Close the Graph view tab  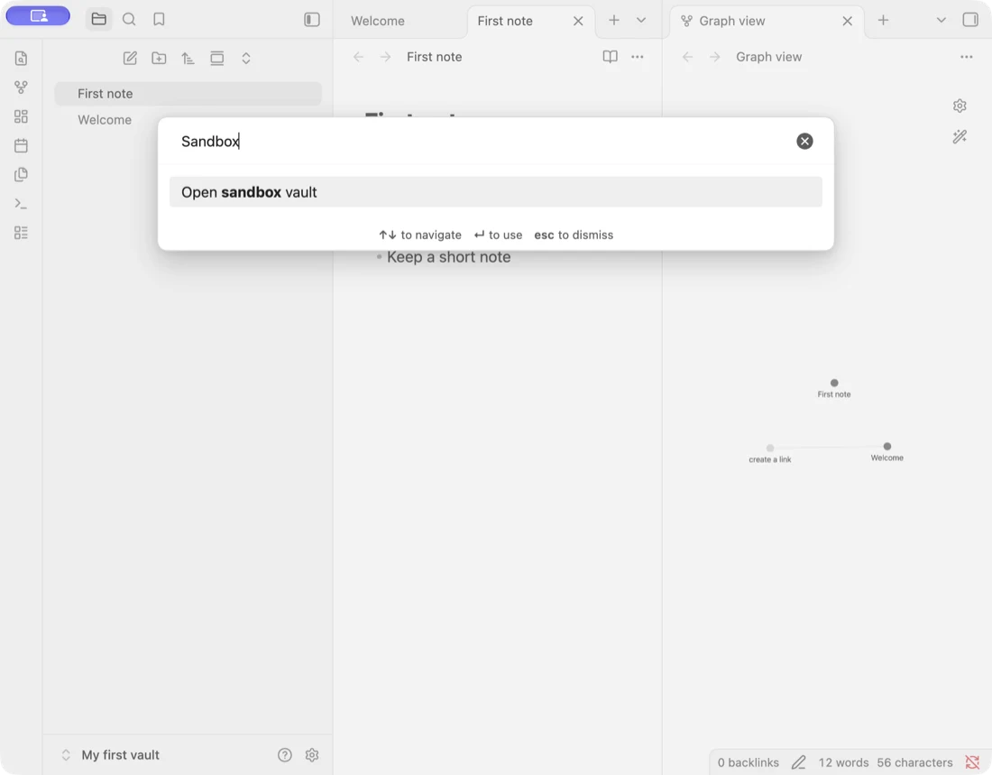(848, 21)
